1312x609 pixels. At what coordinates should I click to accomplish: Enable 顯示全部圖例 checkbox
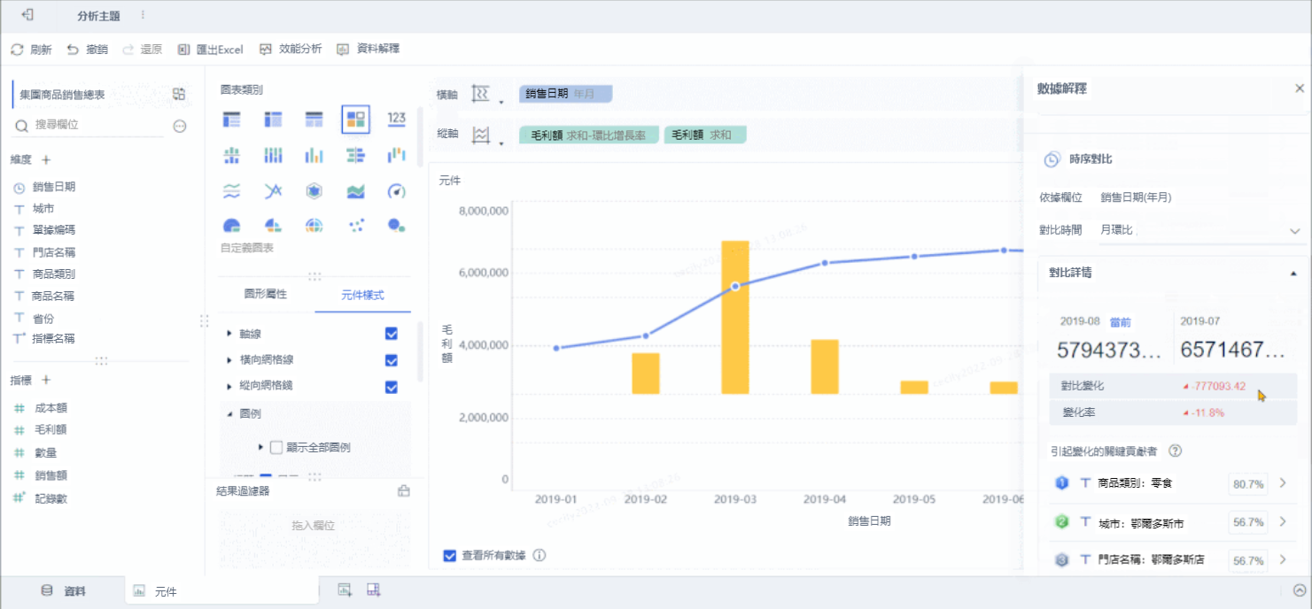(x=276, y=448)
